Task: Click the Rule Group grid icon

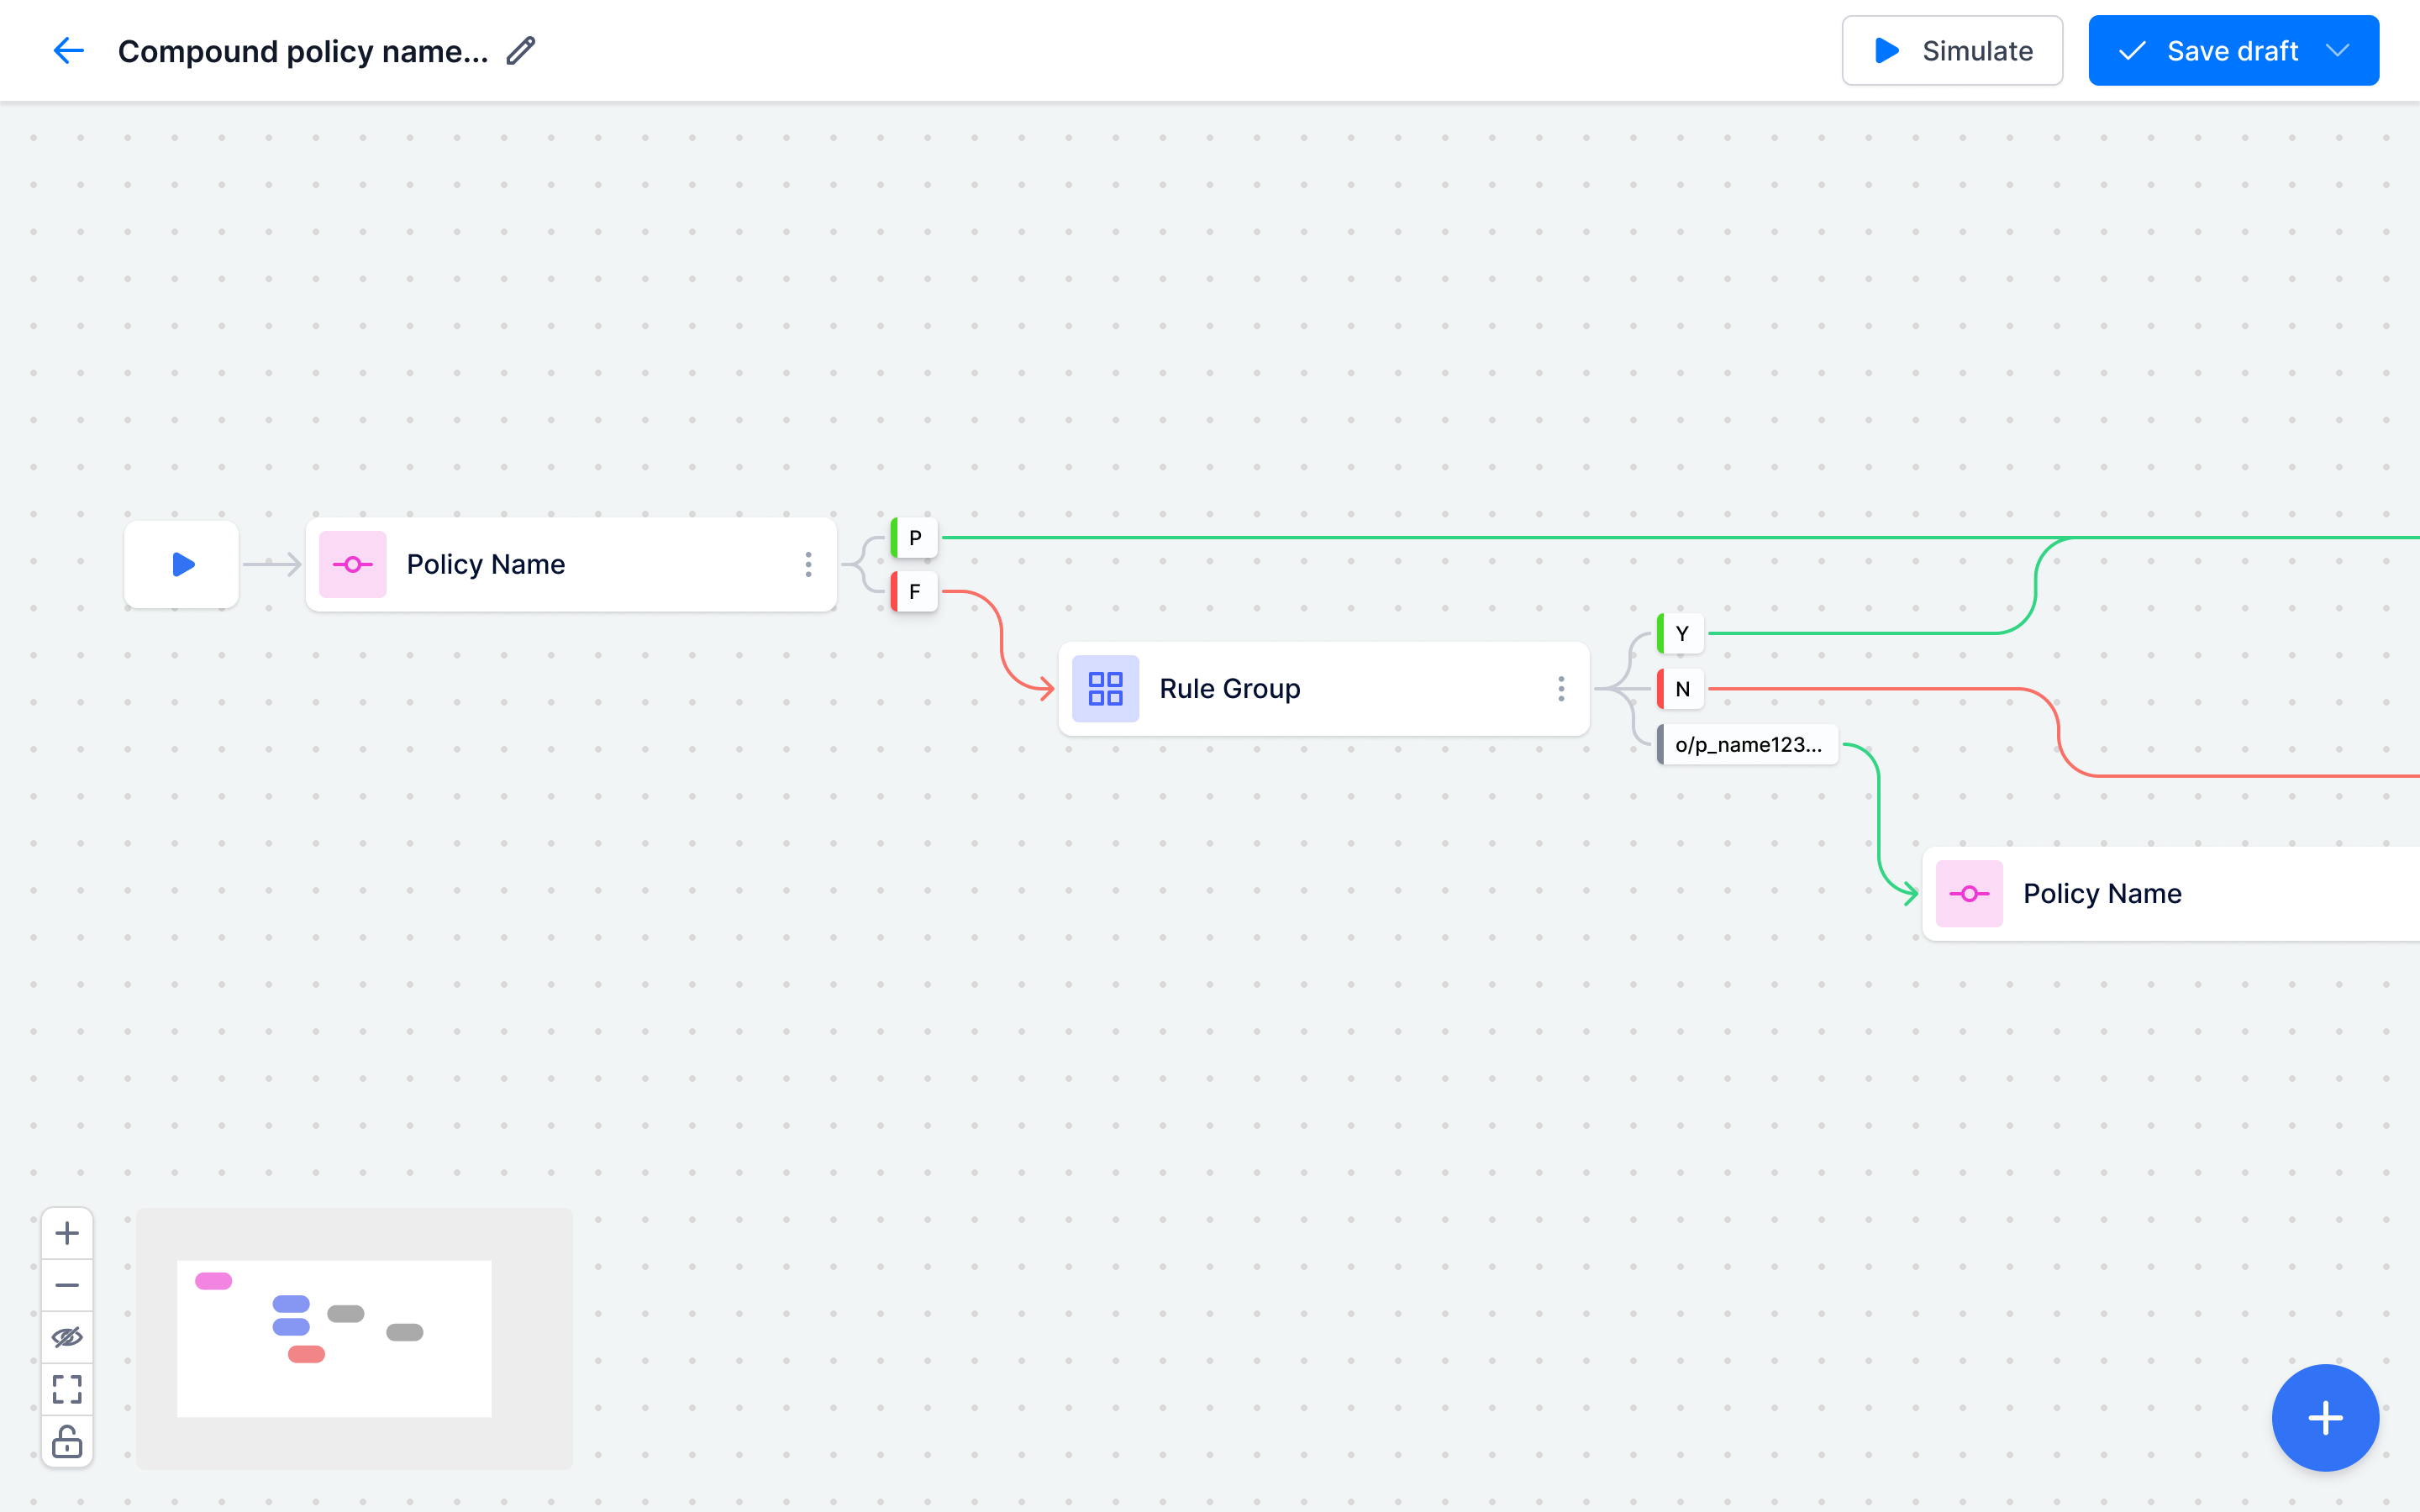Action: pyautogui.click(x=1105, y=689)
